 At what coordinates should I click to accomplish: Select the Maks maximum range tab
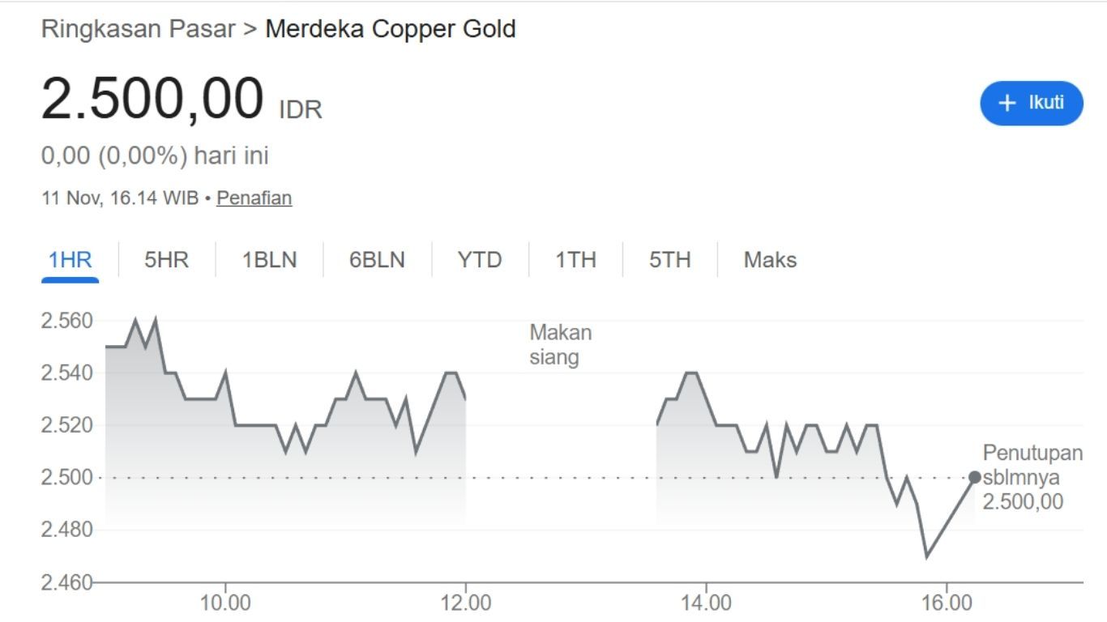click(x=770, y=260)
